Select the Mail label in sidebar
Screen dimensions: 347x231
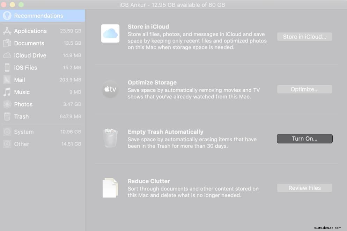pyautogui.click(x=20, y=80)
